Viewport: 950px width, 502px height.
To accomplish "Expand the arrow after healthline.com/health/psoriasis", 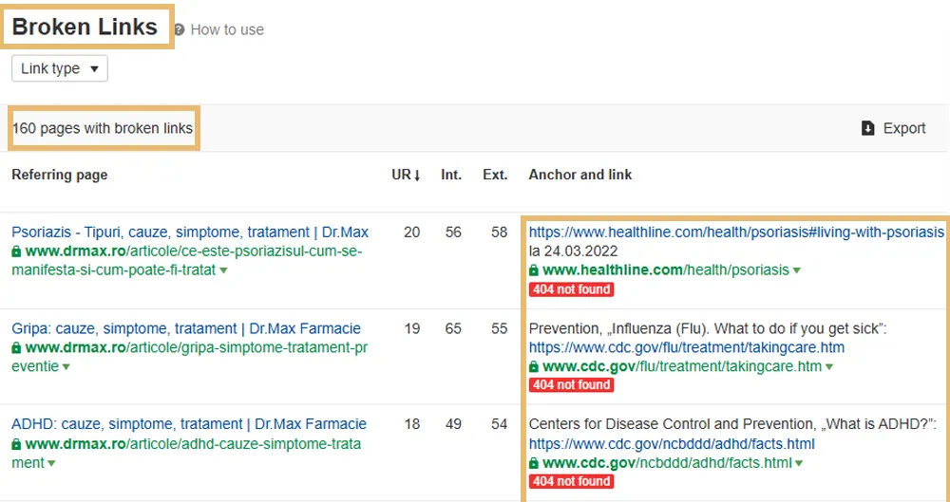I will point(797,270).
